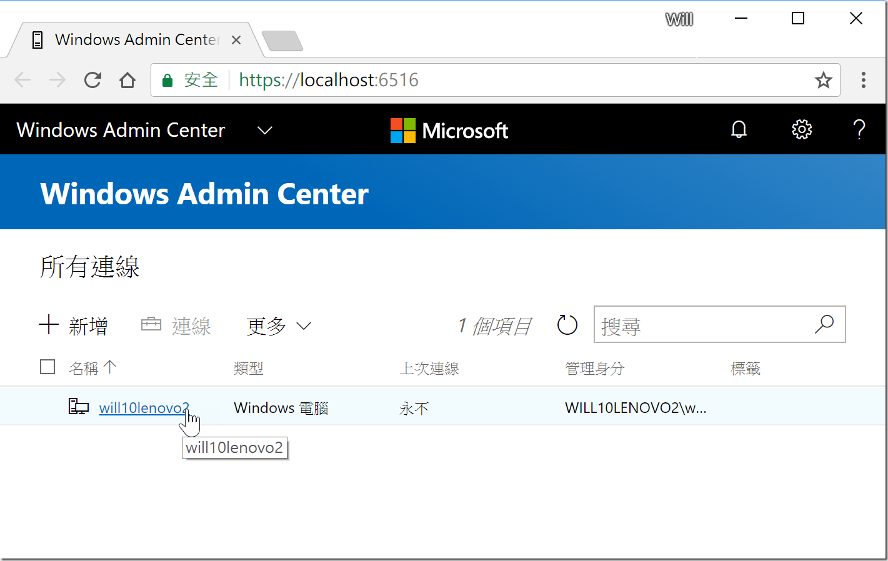The width and height of the screenshot is (888, 561).
Task: Click the secure padlock icon
Action: [x=167, y=81]
